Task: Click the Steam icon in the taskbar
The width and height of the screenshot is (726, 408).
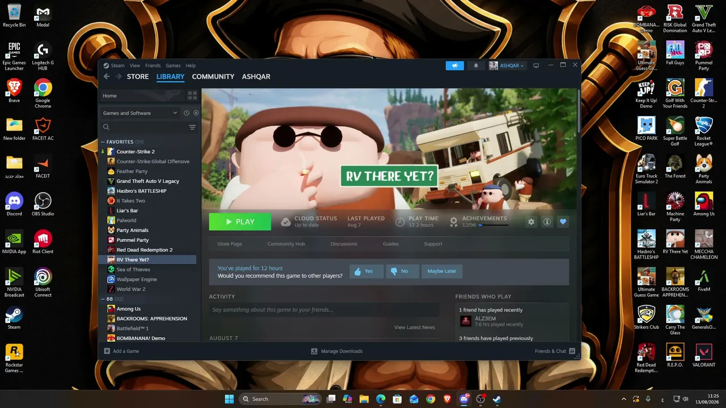Action: tap(497, 399)
